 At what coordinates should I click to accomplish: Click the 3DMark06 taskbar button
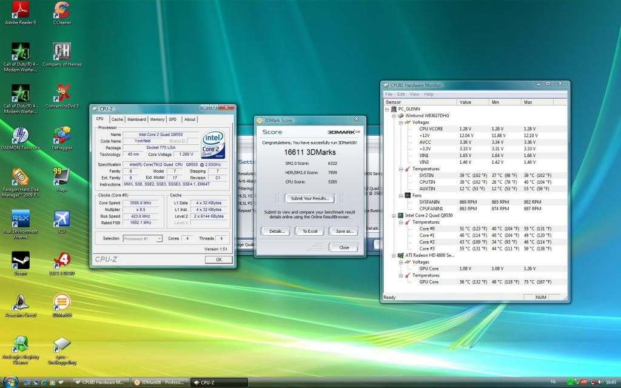[159, 383]
